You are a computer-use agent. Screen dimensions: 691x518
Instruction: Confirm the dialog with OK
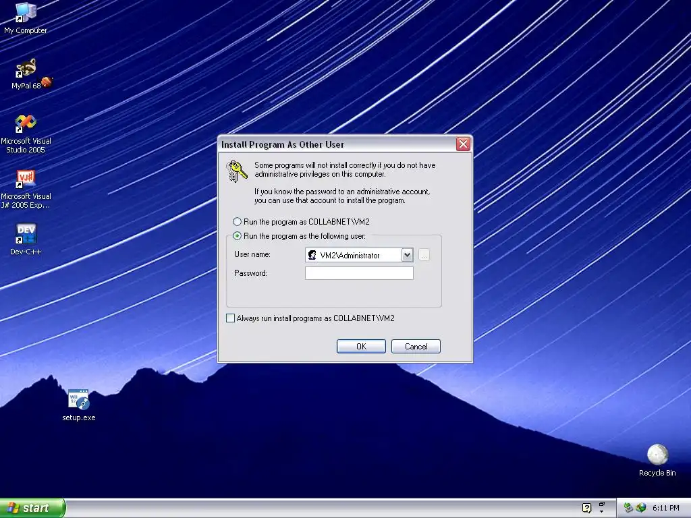tap(362, 346)
